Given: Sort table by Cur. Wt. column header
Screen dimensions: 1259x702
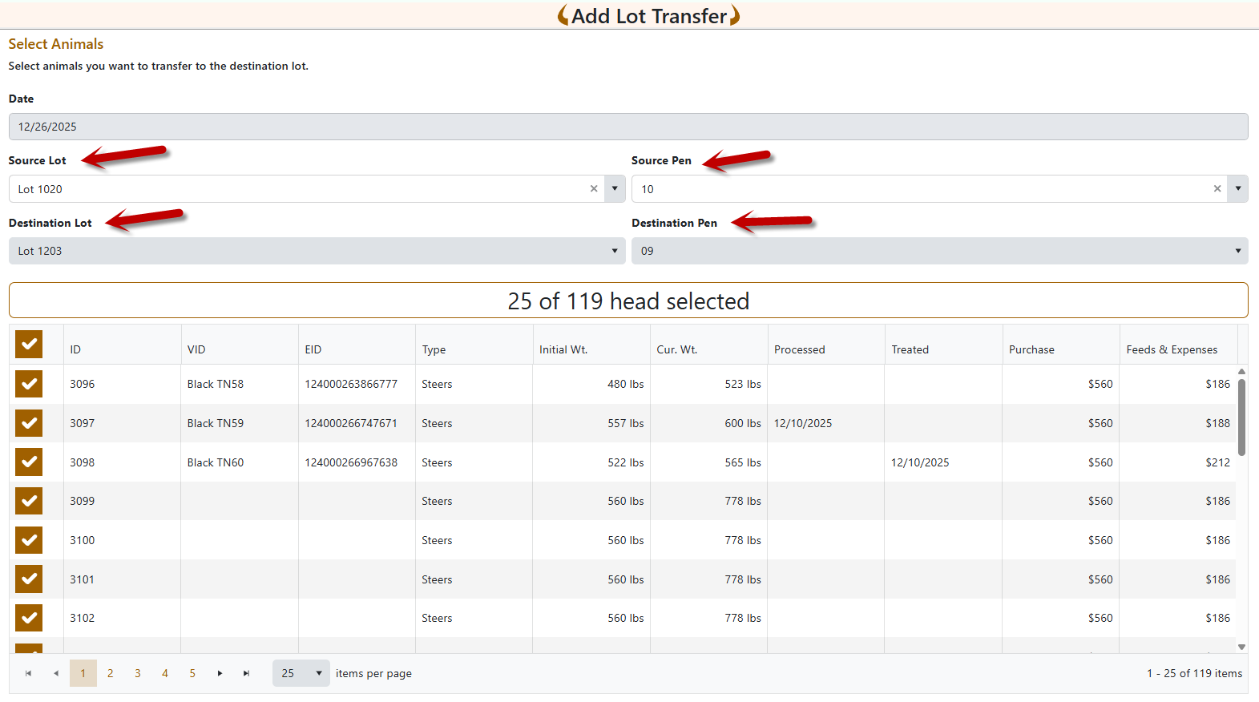Looking at the screenshot, I should 677,349.
